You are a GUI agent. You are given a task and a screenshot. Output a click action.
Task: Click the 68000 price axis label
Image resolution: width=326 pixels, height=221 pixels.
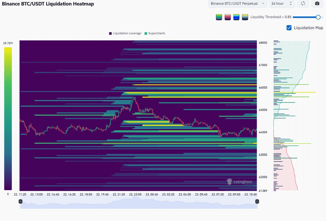[263, 43]
